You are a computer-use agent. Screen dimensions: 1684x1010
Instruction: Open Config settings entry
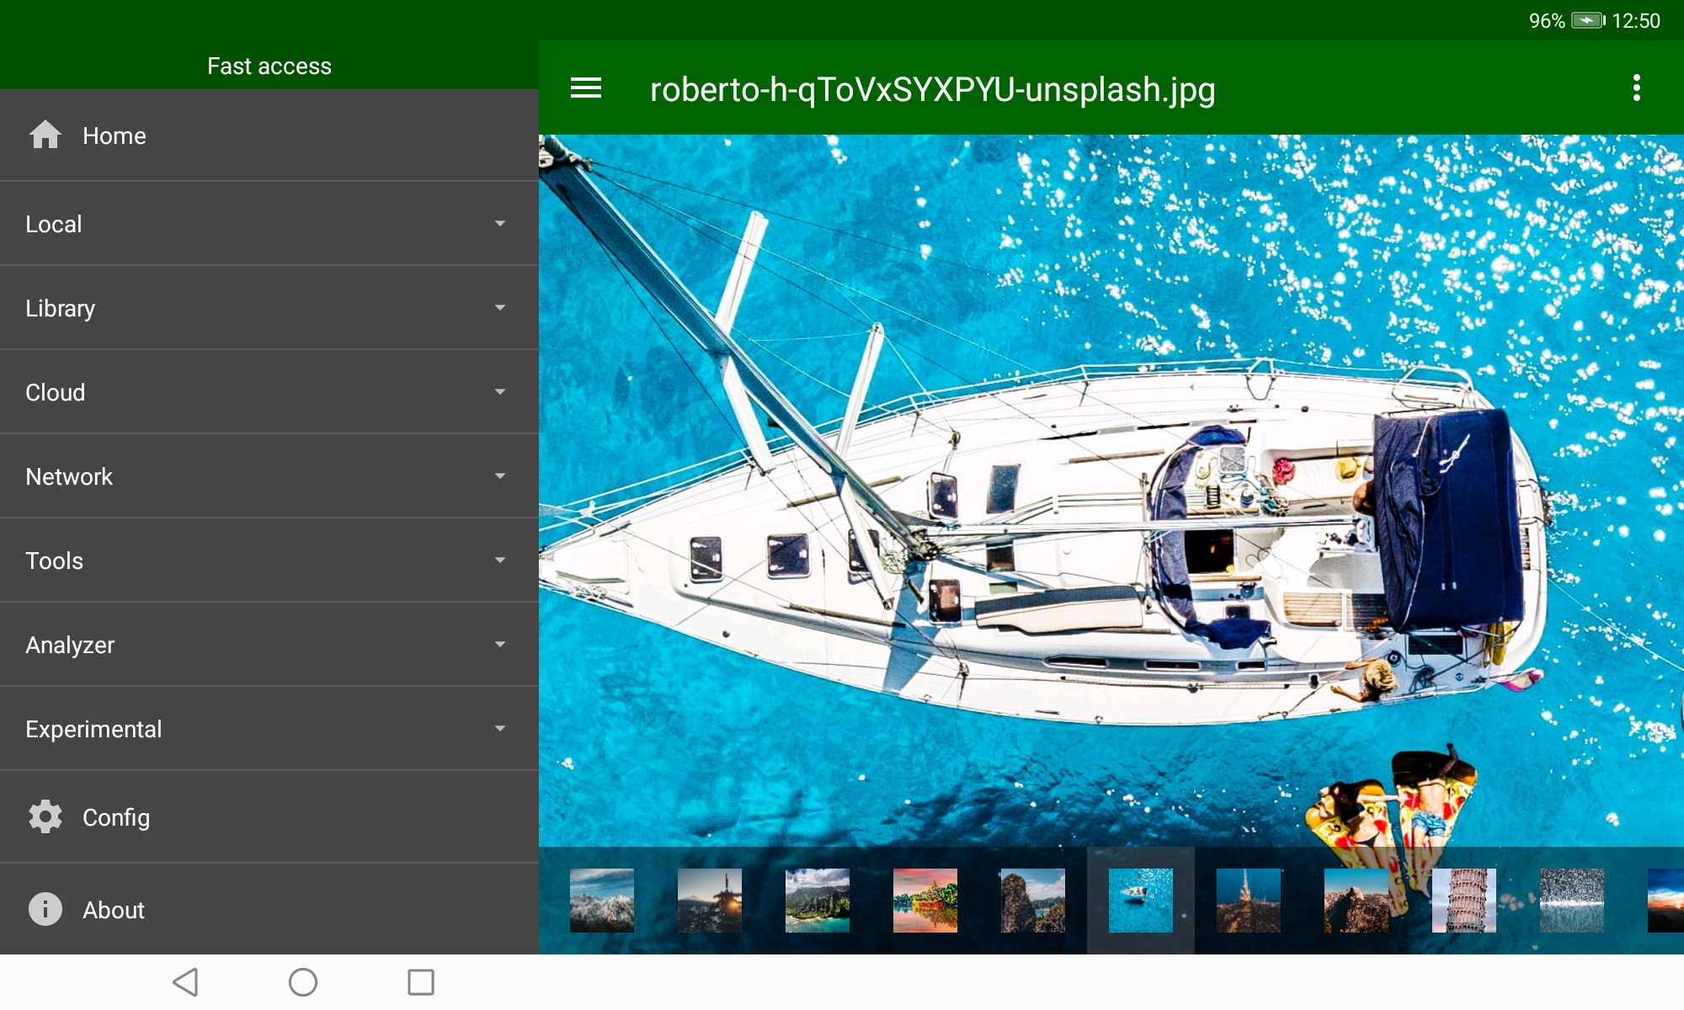[x=269, y=817]
